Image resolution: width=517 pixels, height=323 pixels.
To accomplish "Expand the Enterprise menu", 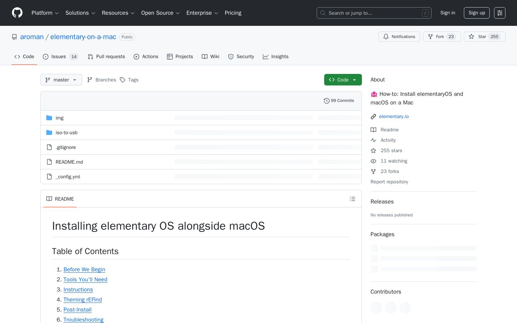I will click(202, 13).
